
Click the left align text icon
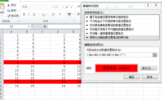[x=79, y=14]
